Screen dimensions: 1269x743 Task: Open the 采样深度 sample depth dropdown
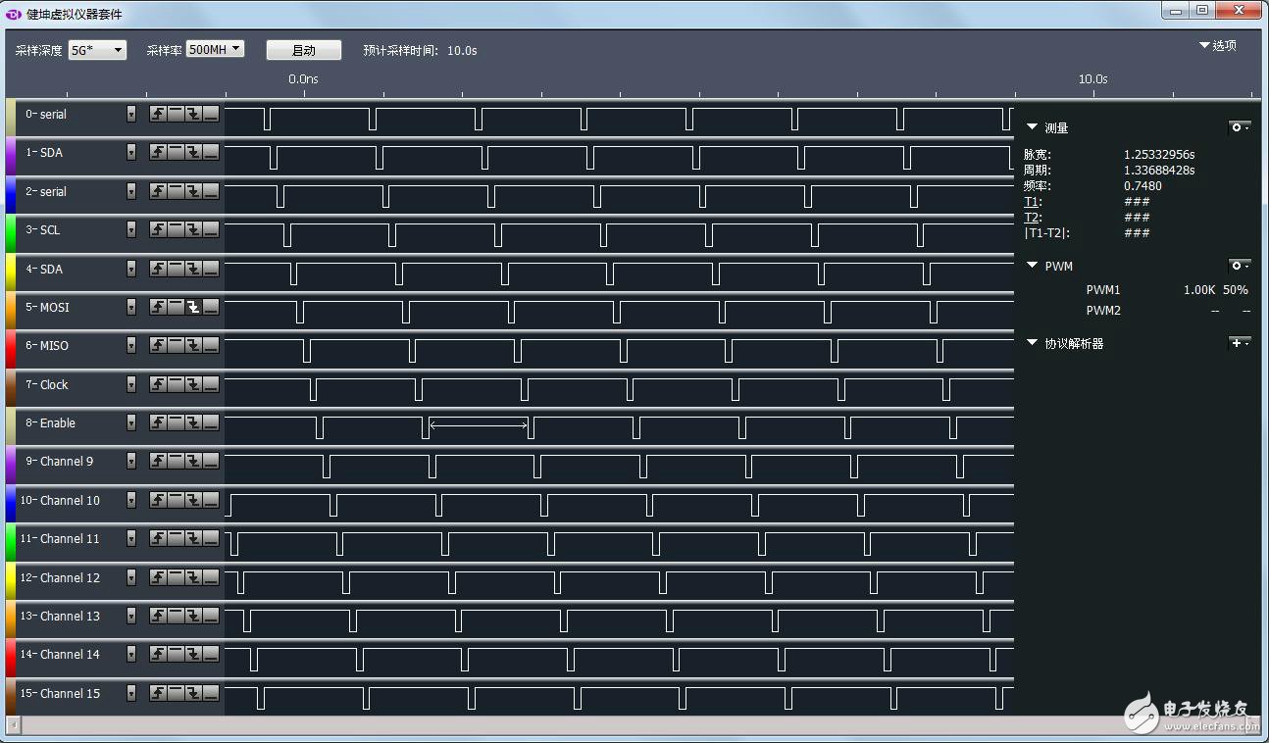pyautogui.click(x=97, y=50)
